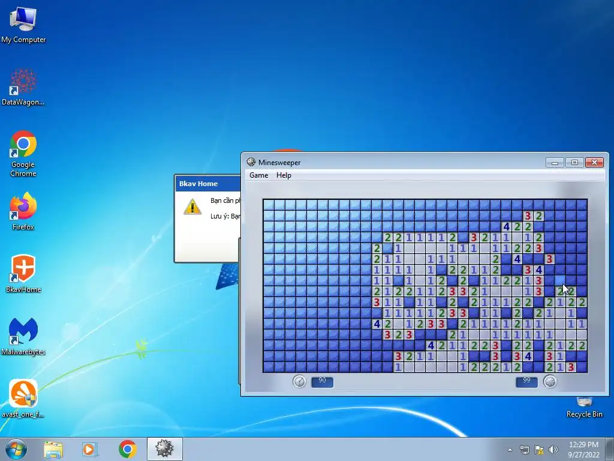This screenshot has width=614, height=461.
Task: Open the Action Center flag icon
Action: click(539, 450)
